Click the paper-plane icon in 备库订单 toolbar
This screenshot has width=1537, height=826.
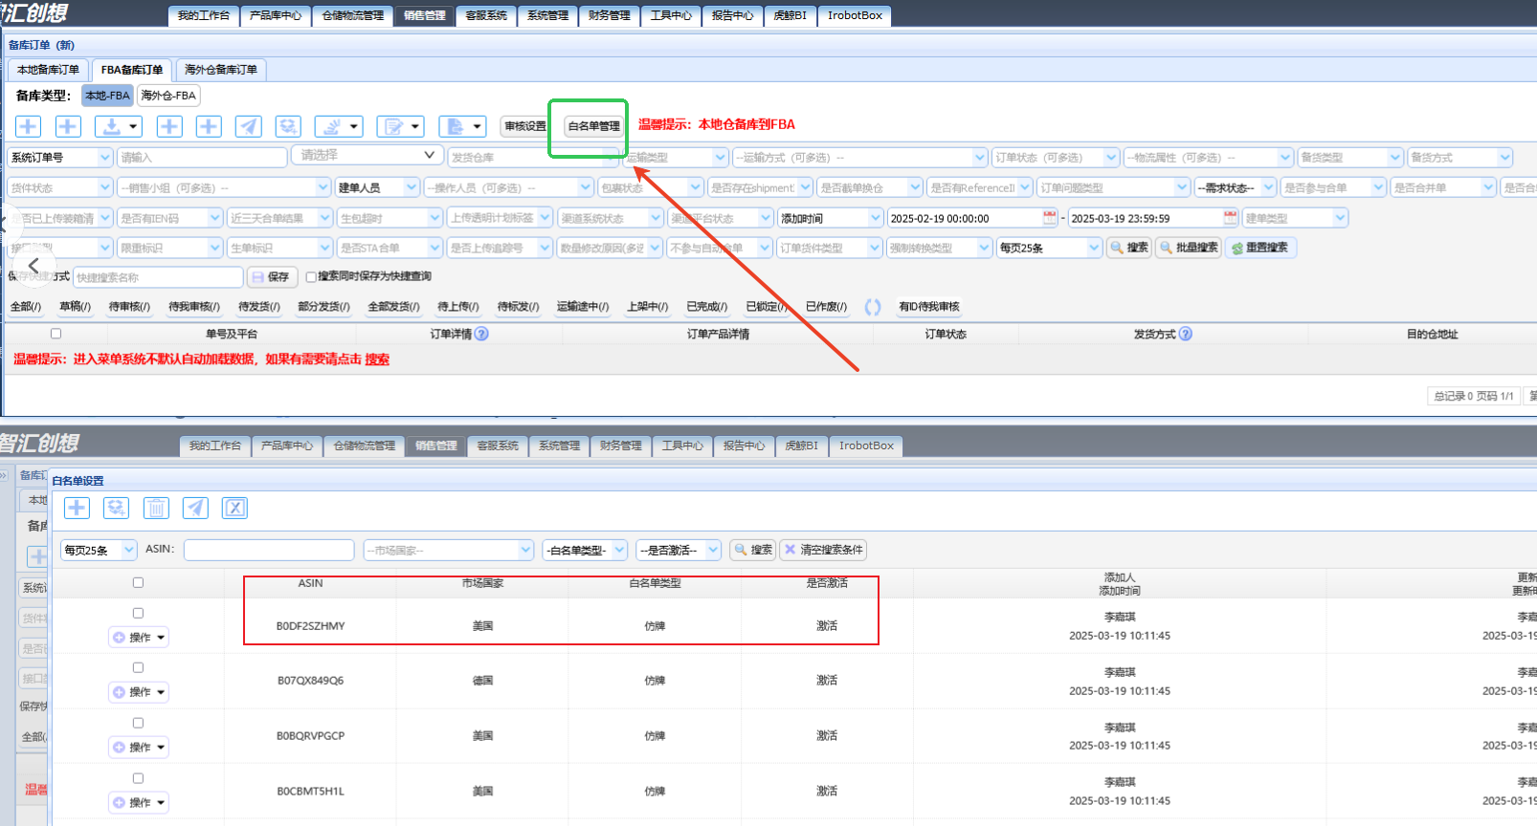click(248, 126)
